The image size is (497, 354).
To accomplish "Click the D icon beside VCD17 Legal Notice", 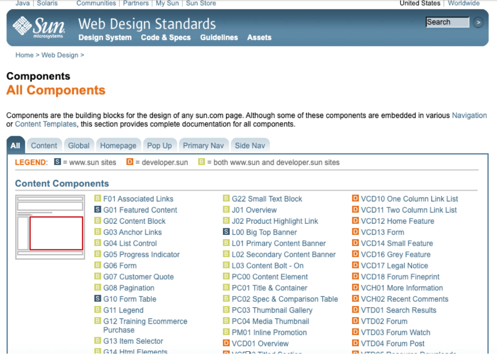I will [355, 265].
